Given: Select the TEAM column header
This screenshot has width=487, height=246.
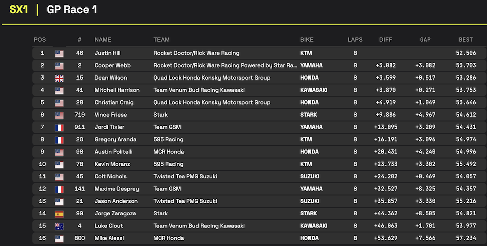Looking at the screenshot, I should point(162,40).
